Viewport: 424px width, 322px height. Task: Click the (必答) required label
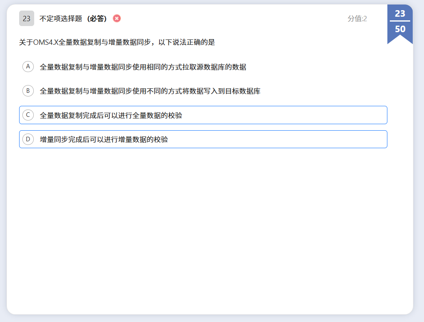click(x=97, y=19)
